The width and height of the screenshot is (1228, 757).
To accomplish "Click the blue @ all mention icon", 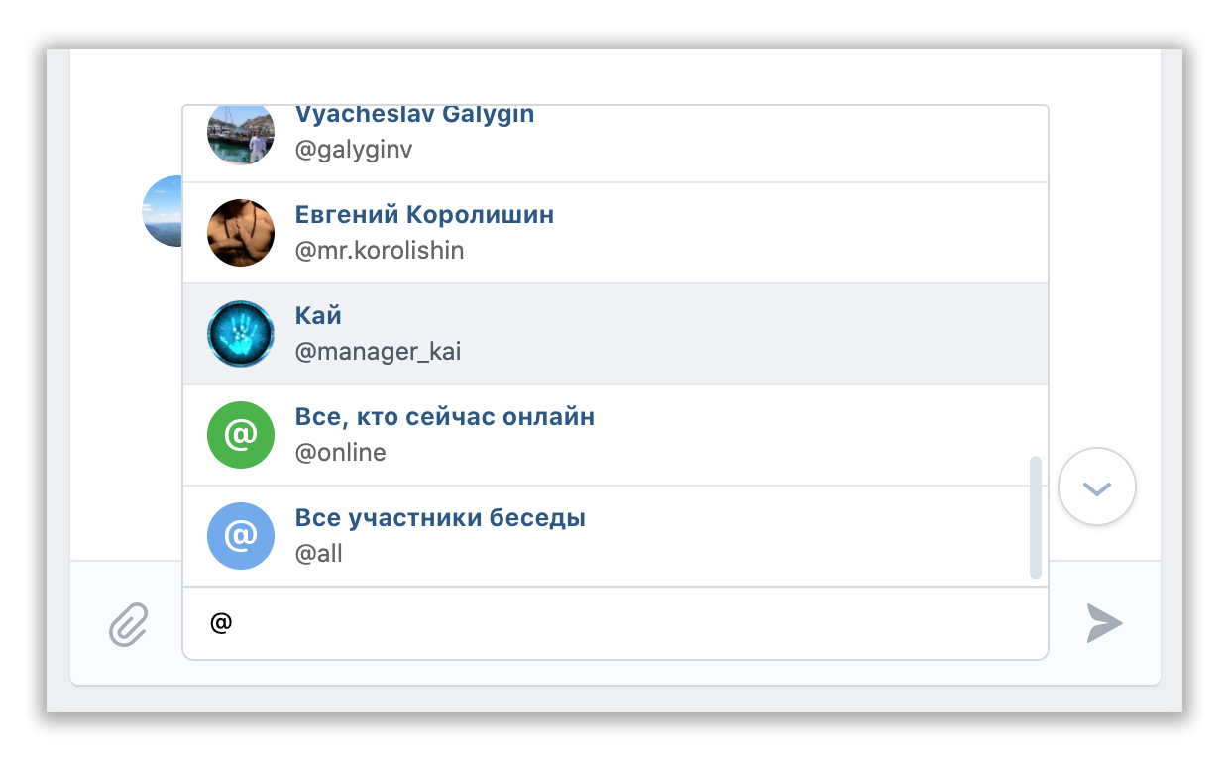I will (240, 536).
